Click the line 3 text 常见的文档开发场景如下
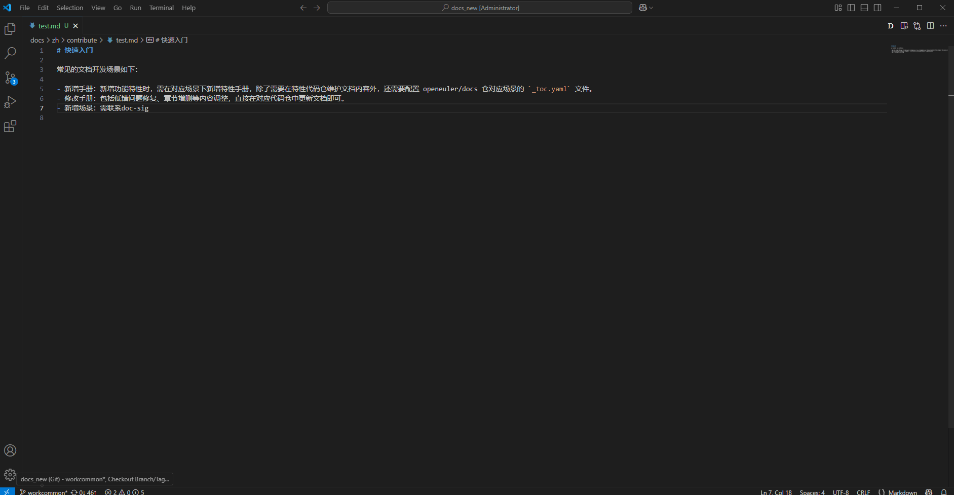 (x=97, y=69)
